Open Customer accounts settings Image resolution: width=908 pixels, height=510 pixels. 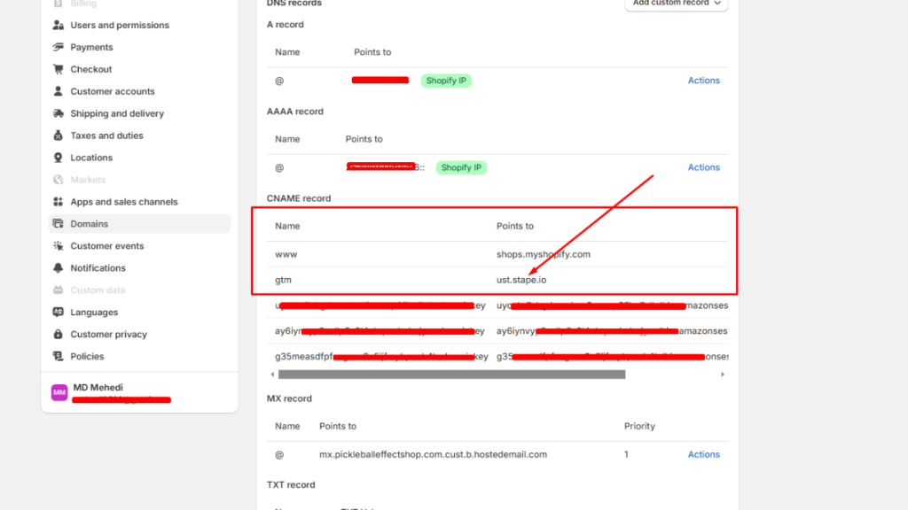click(113, 91)
